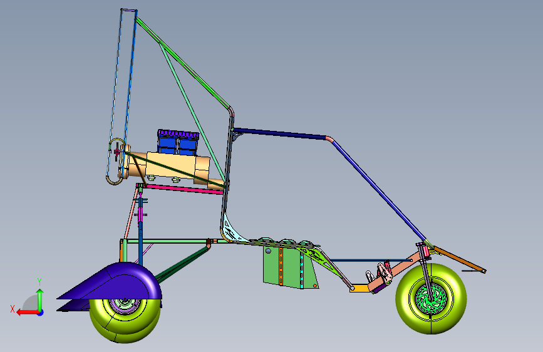Click the red X axis arrow of the triad
This screenshot has height=352, width=543.
pos(27,313)
